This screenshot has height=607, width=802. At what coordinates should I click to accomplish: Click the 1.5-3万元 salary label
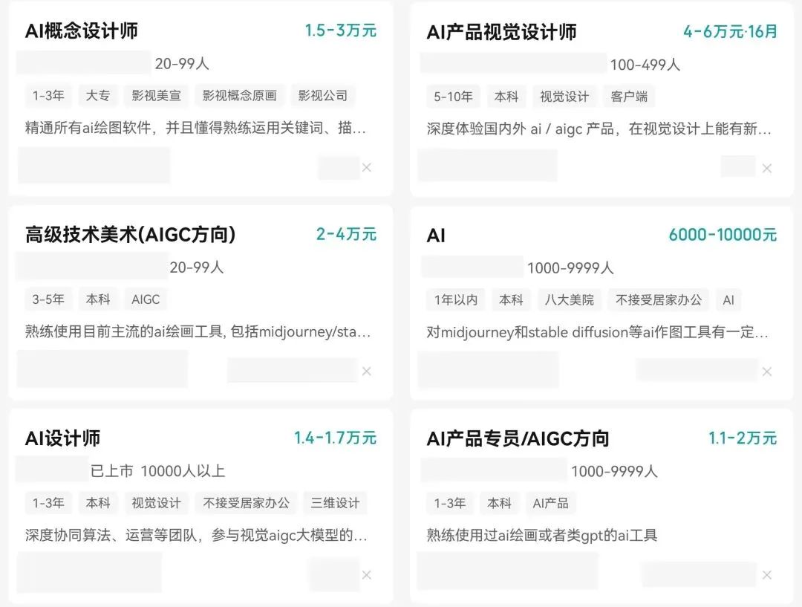click(x=341, y=31)
